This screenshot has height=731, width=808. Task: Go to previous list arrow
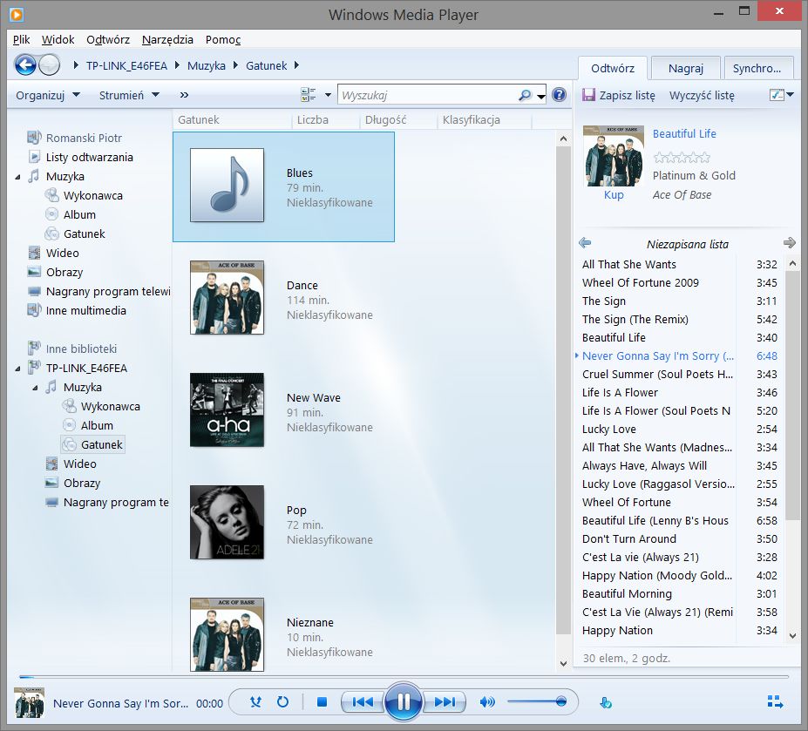click(585, 242)
